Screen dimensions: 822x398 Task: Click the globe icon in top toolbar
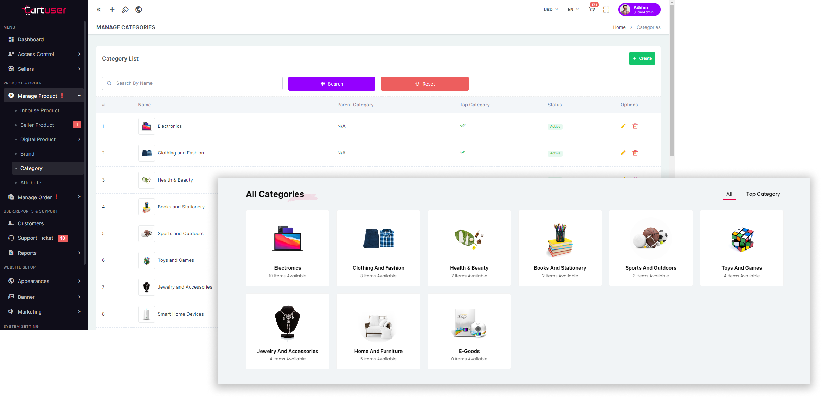click(x=139, y=10)
